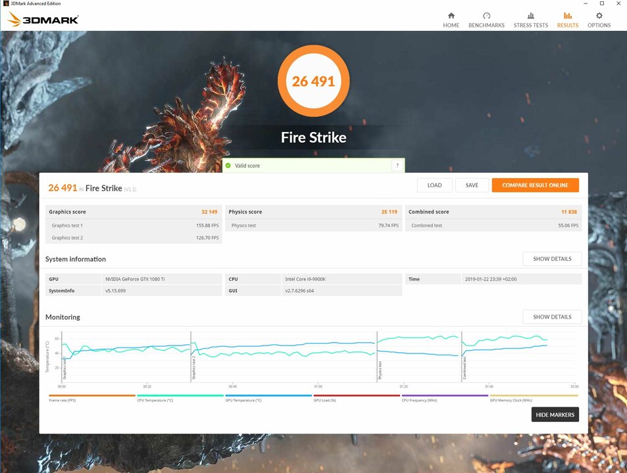Click the Results bar chart icon

point(567,16)
